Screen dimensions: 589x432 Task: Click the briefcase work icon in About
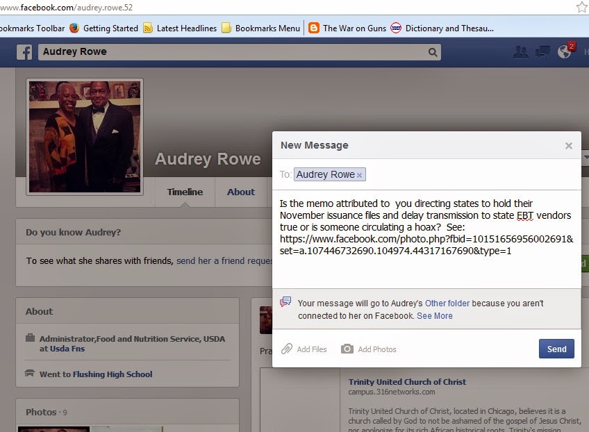[x=30, y=338]
